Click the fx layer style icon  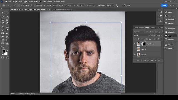tap(142, 61)
